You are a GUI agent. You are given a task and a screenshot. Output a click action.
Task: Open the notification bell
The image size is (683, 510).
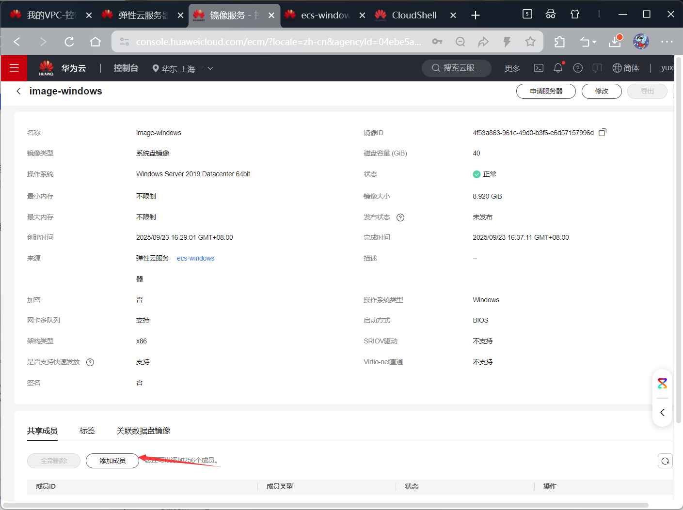558,68
